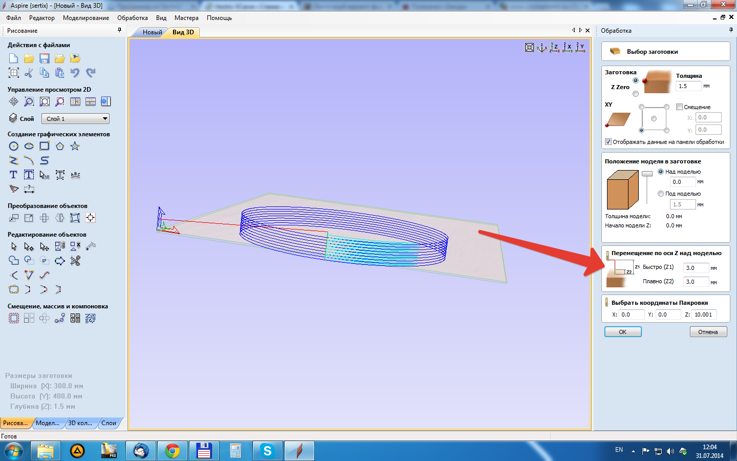Viewport: 737px width, 461px height.
Task: Click the view along Z axis icon
Action: [x=555, y=48]
